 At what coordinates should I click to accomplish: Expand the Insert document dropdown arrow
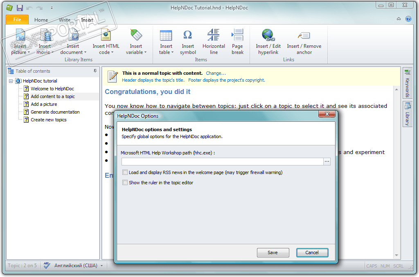85,52
